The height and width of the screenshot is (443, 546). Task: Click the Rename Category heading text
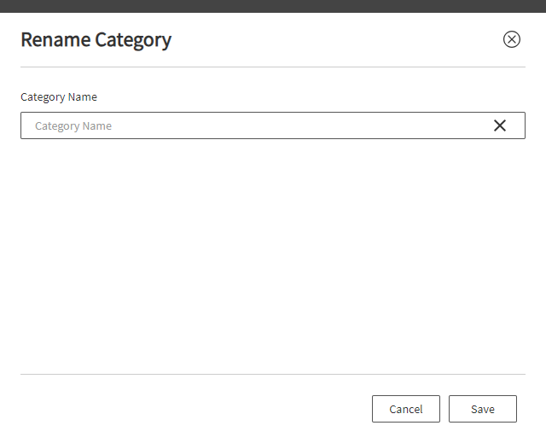96,40
